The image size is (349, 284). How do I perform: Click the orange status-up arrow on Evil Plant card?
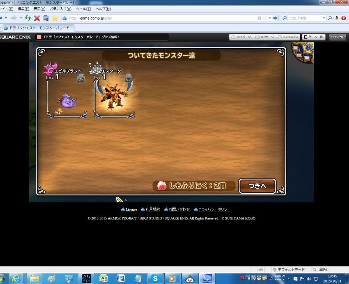(59, 112)
